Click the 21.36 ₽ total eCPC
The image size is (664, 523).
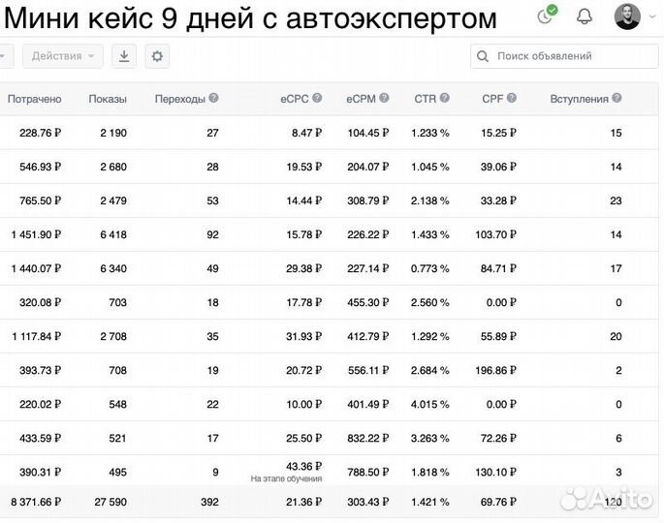pyautogui.click(x=304, y=502)
